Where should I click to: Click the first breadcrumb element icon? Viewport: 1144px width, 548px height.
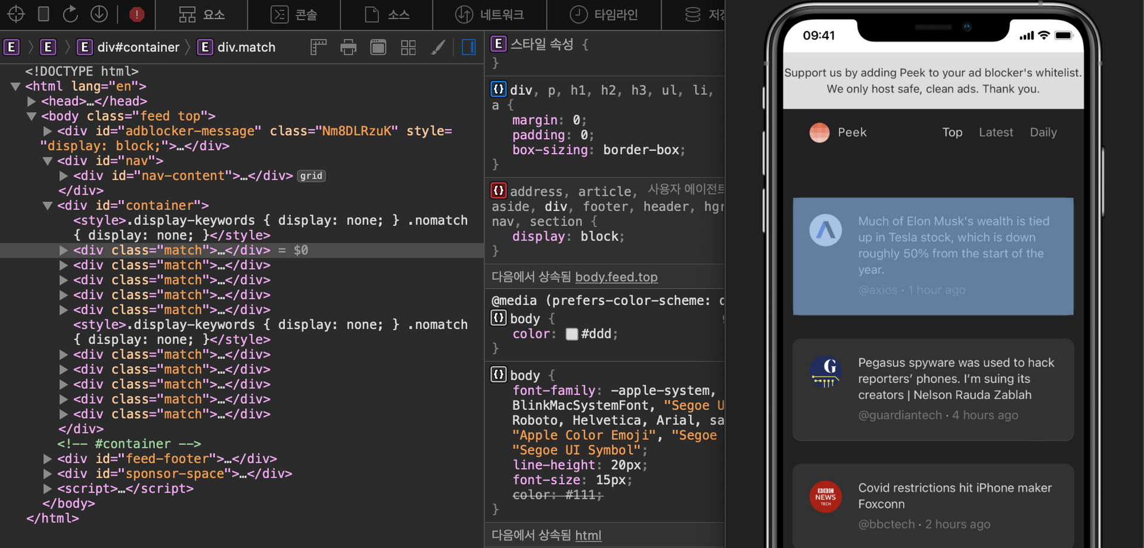11,47
